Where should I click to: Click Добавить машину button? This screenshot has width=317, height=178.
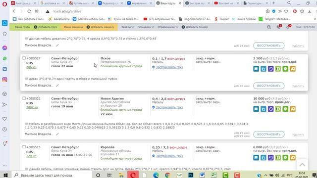click(100, 27)
